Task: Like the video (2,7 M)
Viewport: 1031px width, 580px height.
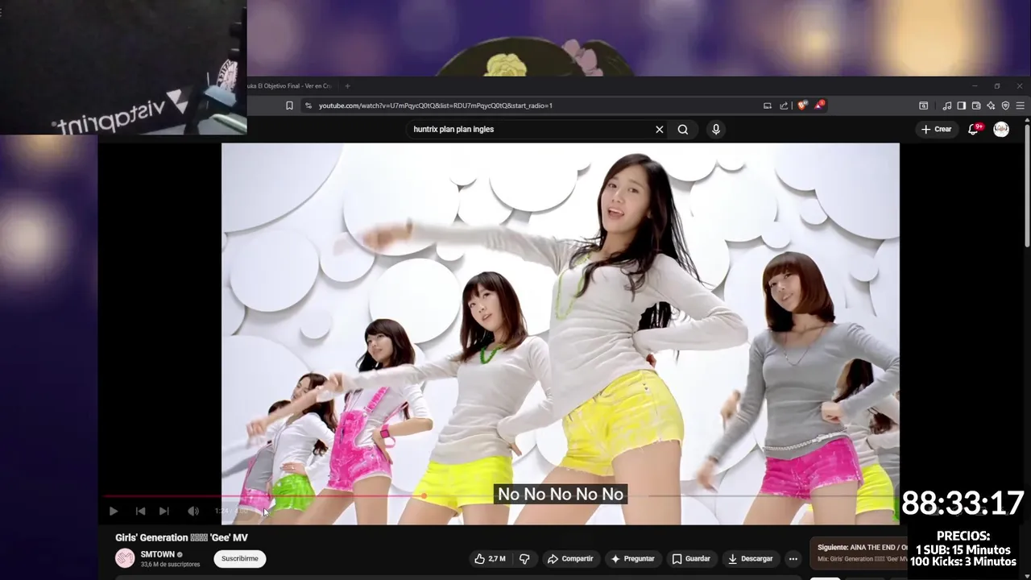Action: [x=490, y=558]
